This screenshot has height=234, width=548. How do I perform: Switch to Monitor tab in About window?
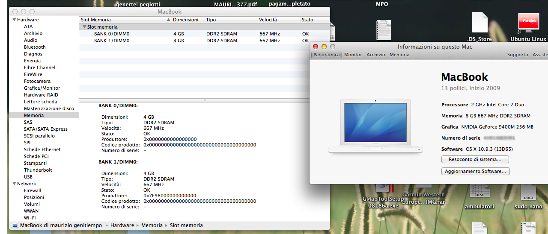353,55
